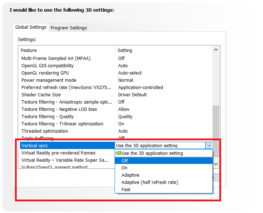Select Fast vertical sync option

[x=126, y=190]
